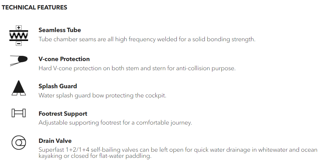The width and height of the screenshot is (323, 163).
Task: Click the high frequency welded seams description
Action: [x=147, y=39]
